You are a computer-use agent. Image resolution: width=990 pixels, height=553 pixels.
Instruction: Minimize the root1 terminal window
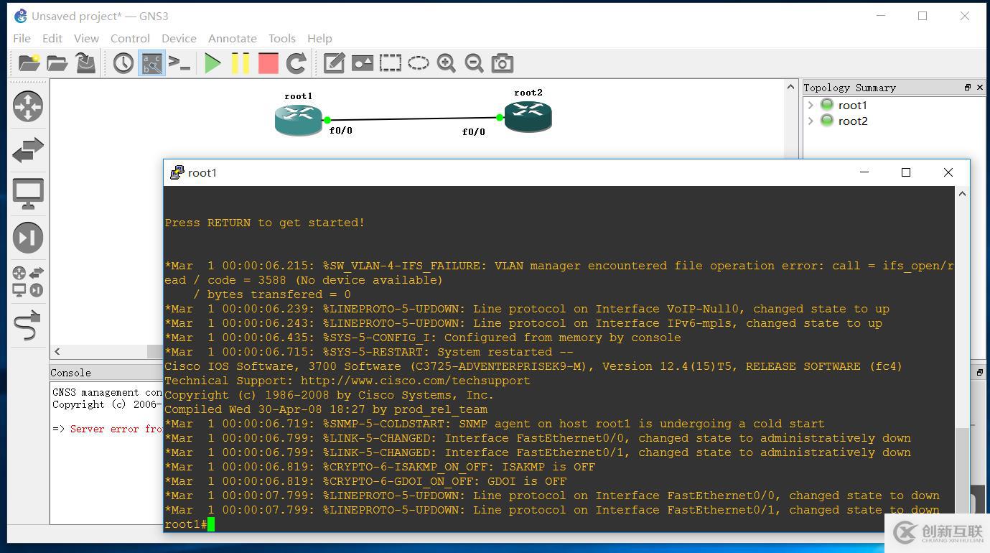tap(864, 172)
